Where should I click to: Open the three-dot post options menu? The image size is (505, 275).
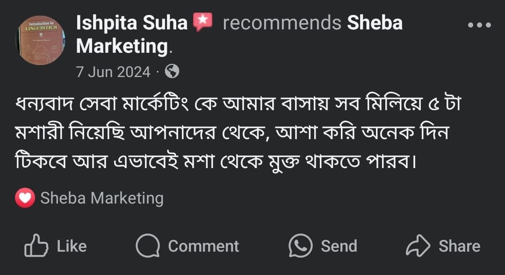pos(479,25)
